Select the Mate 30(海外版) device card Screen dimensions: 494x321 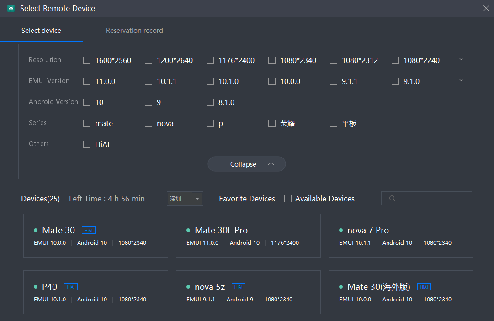(x=401, y=292)
